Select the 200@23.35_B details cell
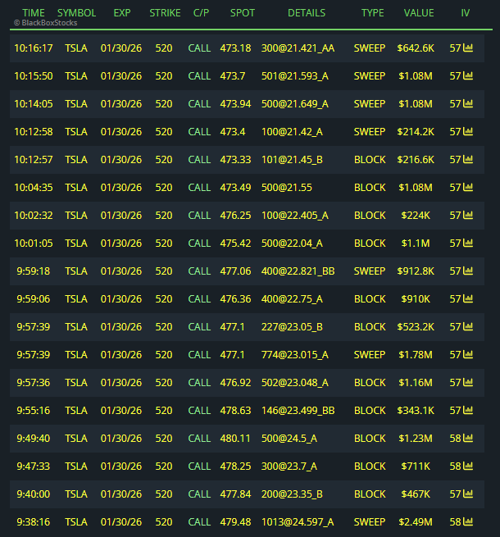Screen dimensions: 500x537 (x=292, y=494)
